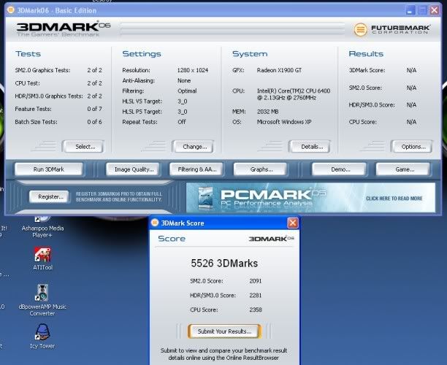Image resolution: width=447 pixels, height=365 pixels.
Task: Click the 3DMark06 logo in score dialog
Action: click(271, 239)
